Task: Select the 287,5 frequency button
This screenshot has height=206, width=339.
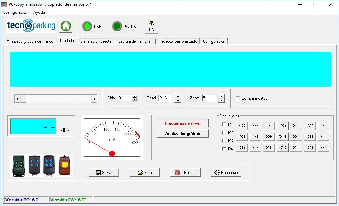Action: [283, 136]
